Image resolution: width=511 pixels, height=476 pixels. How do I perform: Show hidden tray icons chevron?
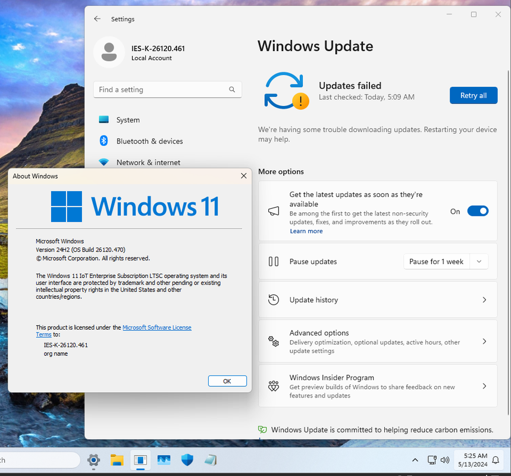(415, 460)
